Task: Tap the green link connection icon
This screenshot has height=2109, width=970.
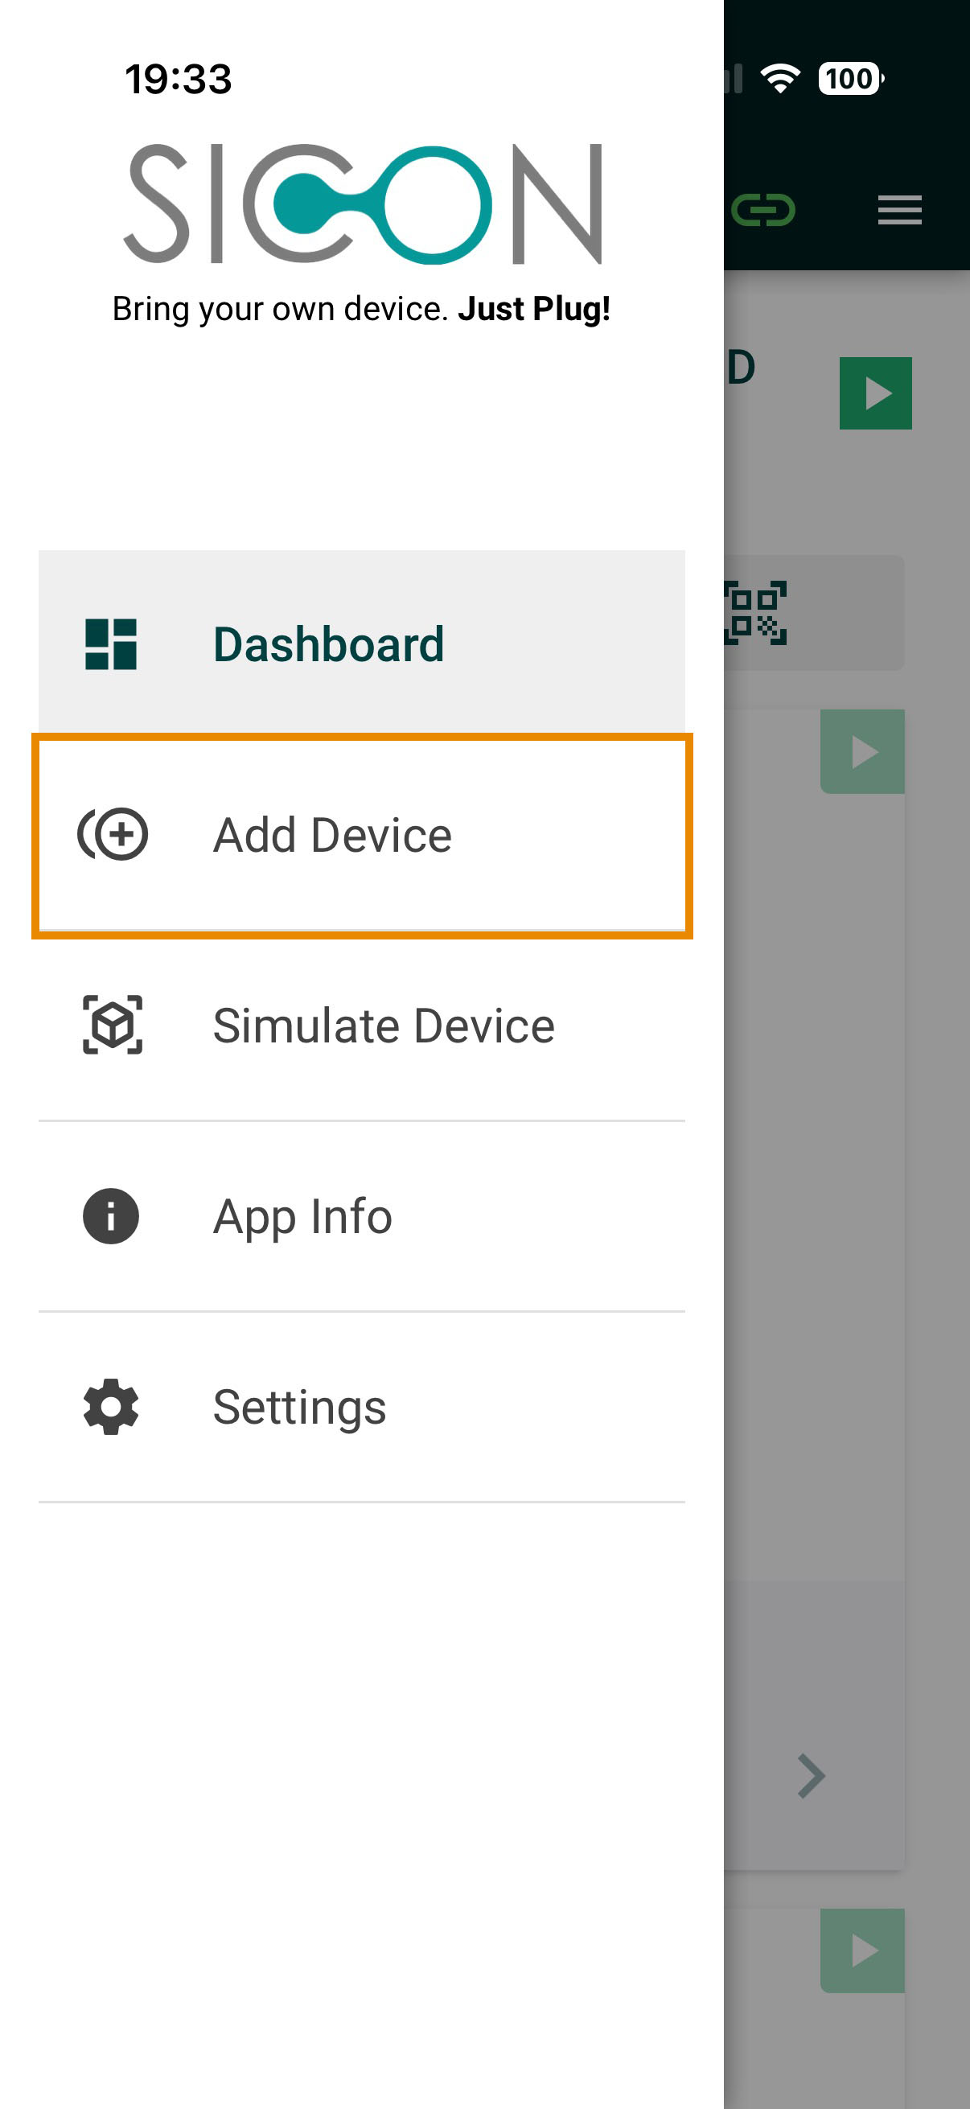Action: [762, 210]
